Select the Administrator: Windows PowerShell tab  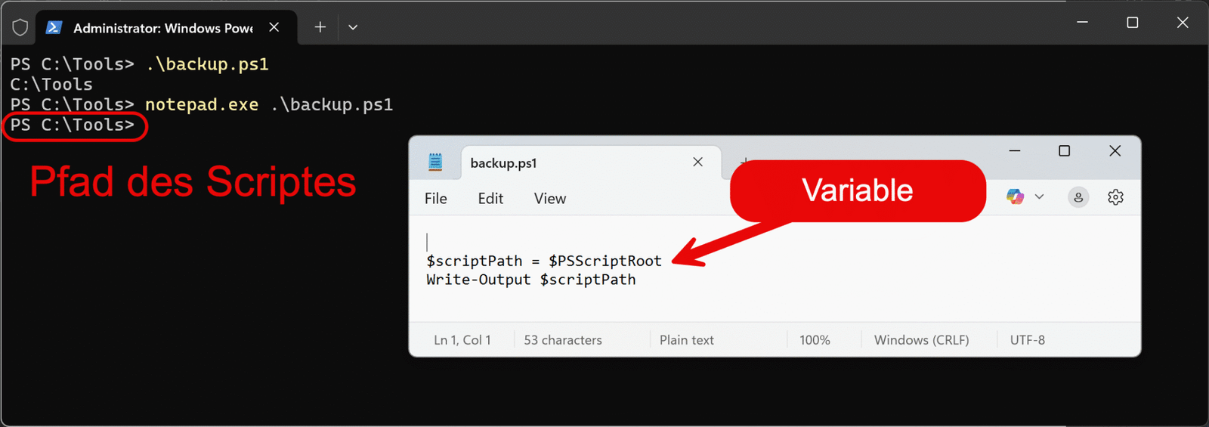tap(166, 28)
